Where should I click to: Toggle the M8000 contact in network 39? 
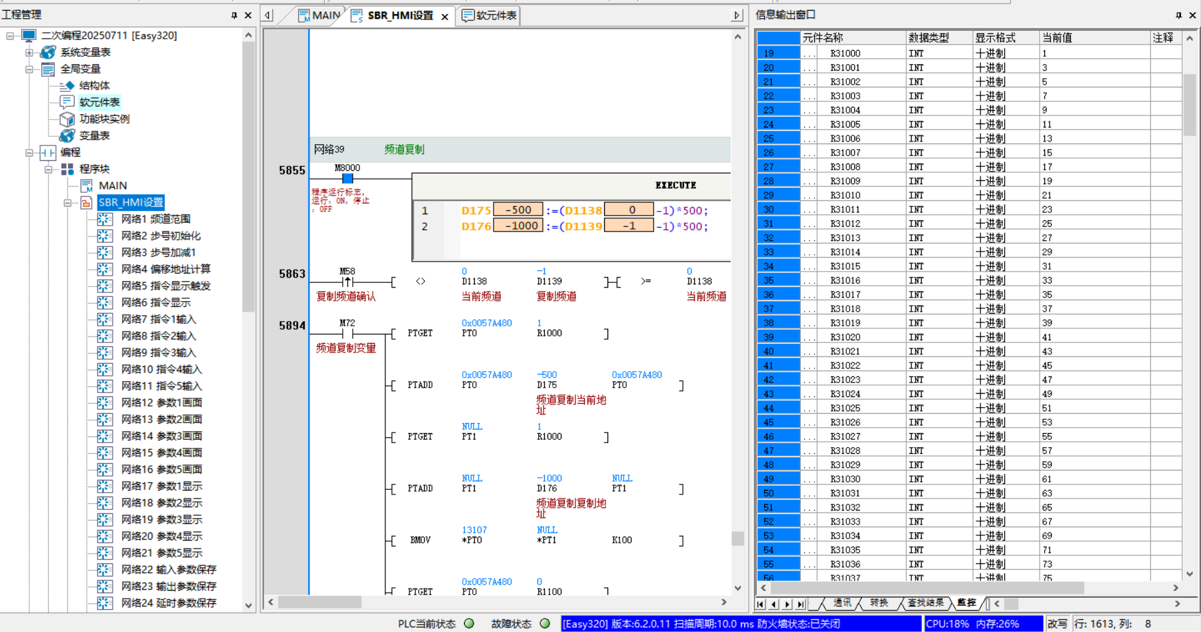pos(347,179)
